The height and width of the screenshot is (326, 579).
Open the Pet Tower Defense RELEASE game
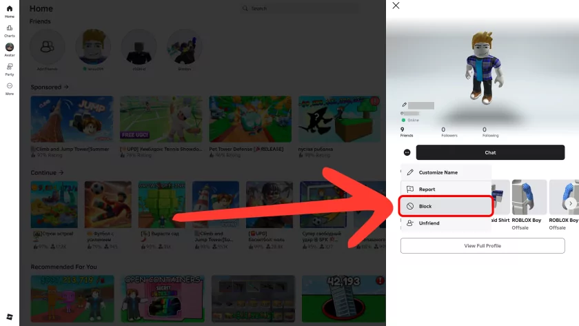(x=250, y=119)
